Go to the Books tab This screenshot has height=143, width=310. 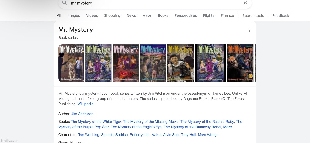point(163,15)
